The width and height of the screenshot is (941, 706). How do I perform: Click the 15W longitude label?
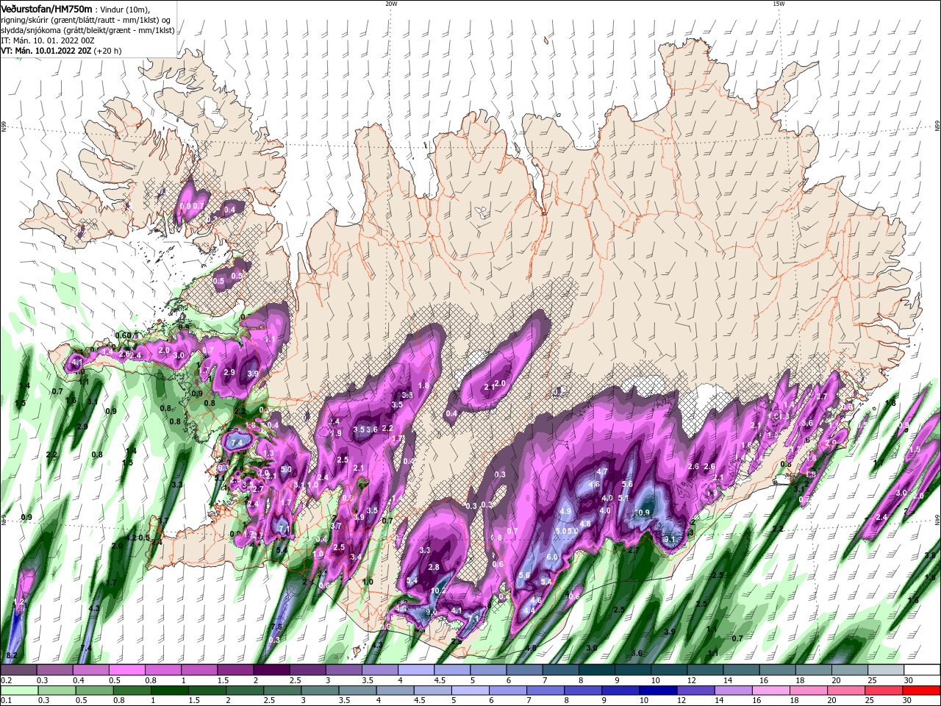pos(779,4)
